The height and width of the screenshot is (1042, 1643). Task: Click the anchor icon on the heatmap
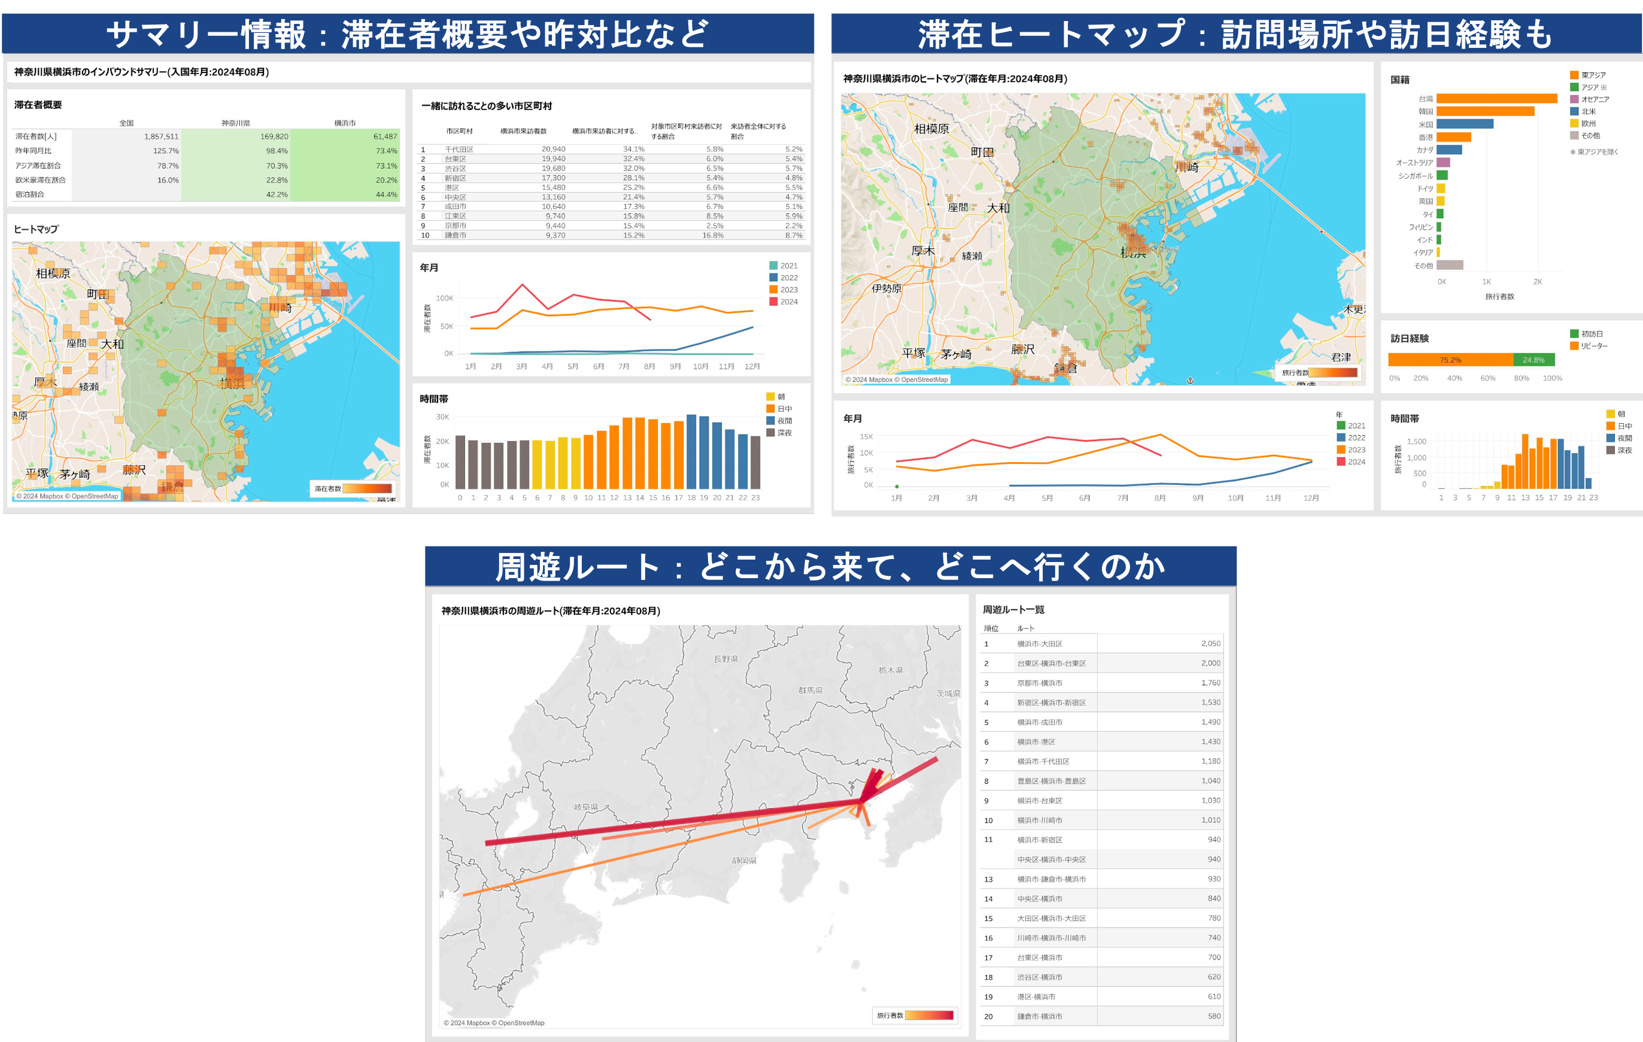1190,380
